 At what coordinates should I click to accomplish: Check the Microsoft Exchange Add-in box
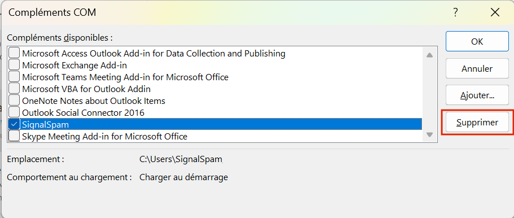[14, 65]
